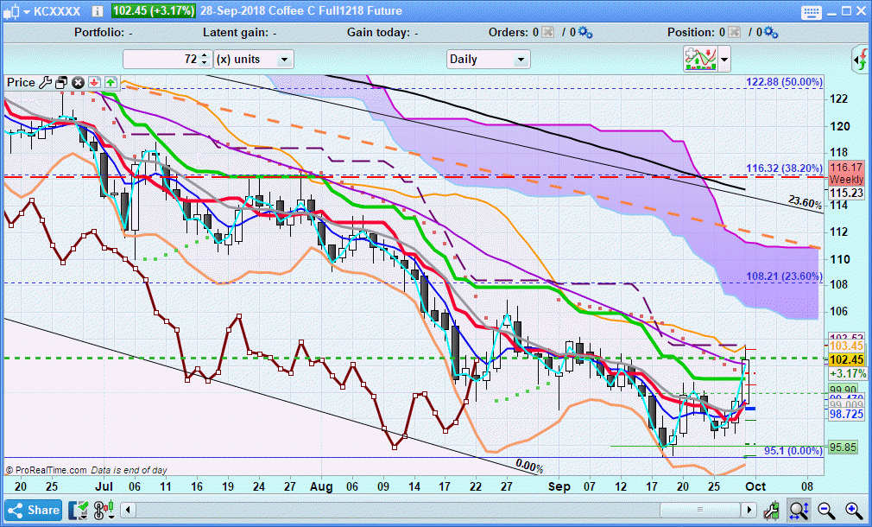
Task: Click the Jul date label on time axis
Action: pos(104,487)
